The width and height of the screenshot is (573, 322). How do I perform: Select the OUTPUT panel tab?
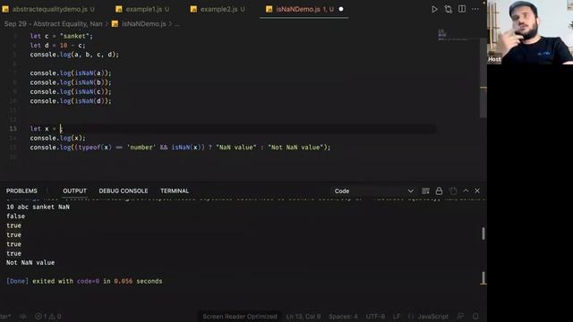pyautogui.click(x=74, y=191)
